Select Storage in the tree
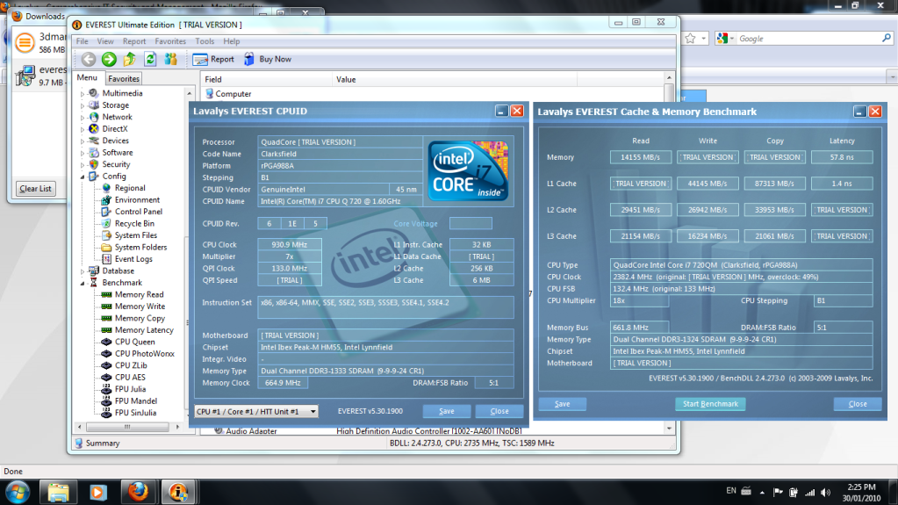The height and width of the screenshot is (505, 898). click(115, 105)
